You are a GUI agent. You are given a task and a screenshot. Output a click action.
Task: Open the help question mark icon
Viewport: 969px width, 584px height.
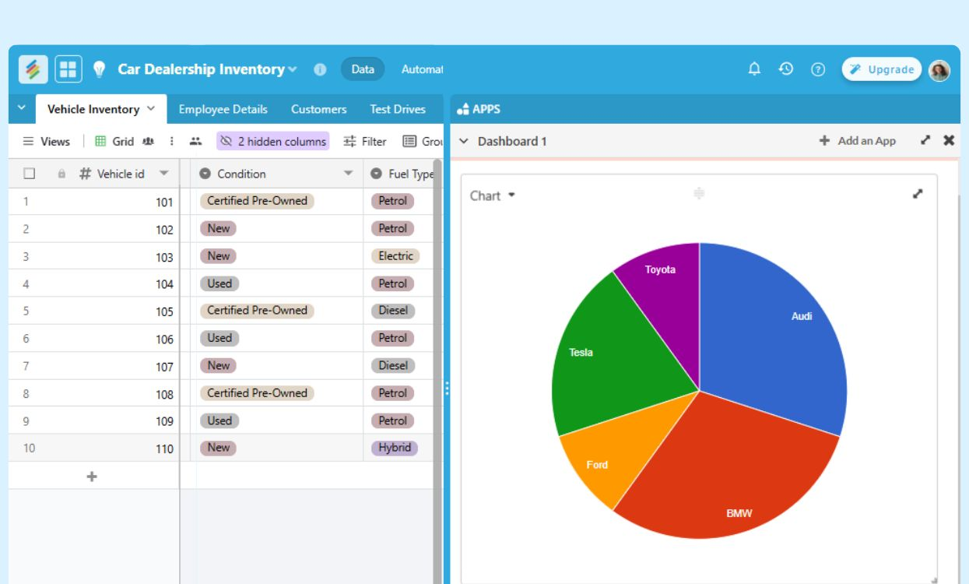click(818, 69)
